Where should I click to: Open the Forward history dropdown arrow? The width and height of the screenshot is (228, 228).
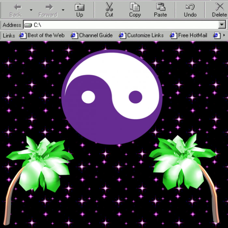[x=63, y=10]
